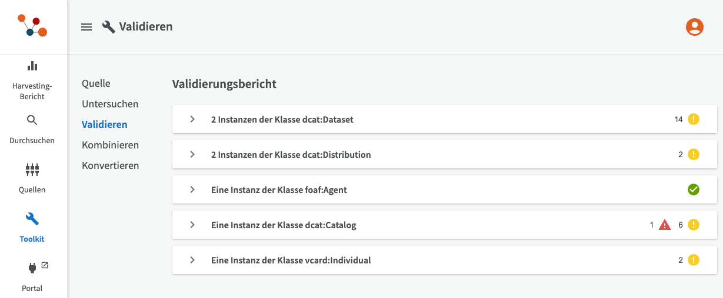The image size is (723, 298).
Task: Expand the foaf:Agent instance panel
Action: click(x=192, y=189)
